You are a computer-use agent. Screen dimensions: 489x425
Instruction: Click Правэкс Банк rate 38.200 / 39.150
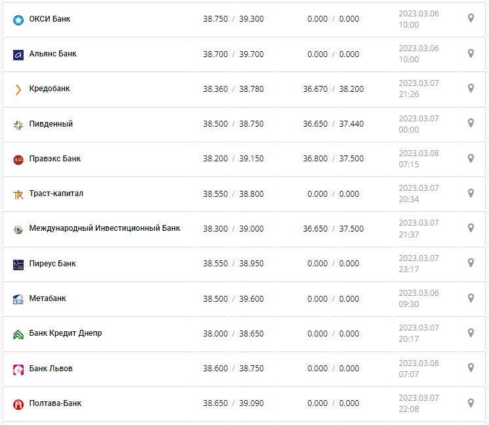(233, 159)
